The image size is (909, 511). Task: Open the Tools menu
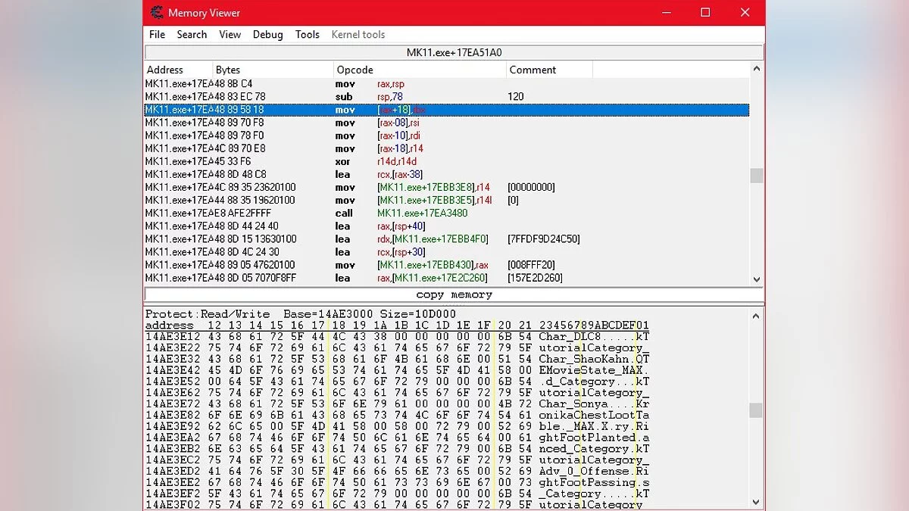tap(307, 35)
